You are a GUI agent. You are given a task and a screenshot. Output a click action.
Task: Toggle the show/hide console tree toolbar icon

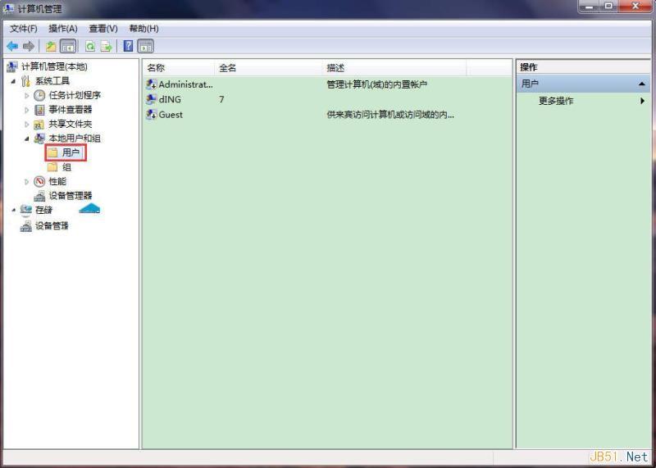[x=68, y=46]
